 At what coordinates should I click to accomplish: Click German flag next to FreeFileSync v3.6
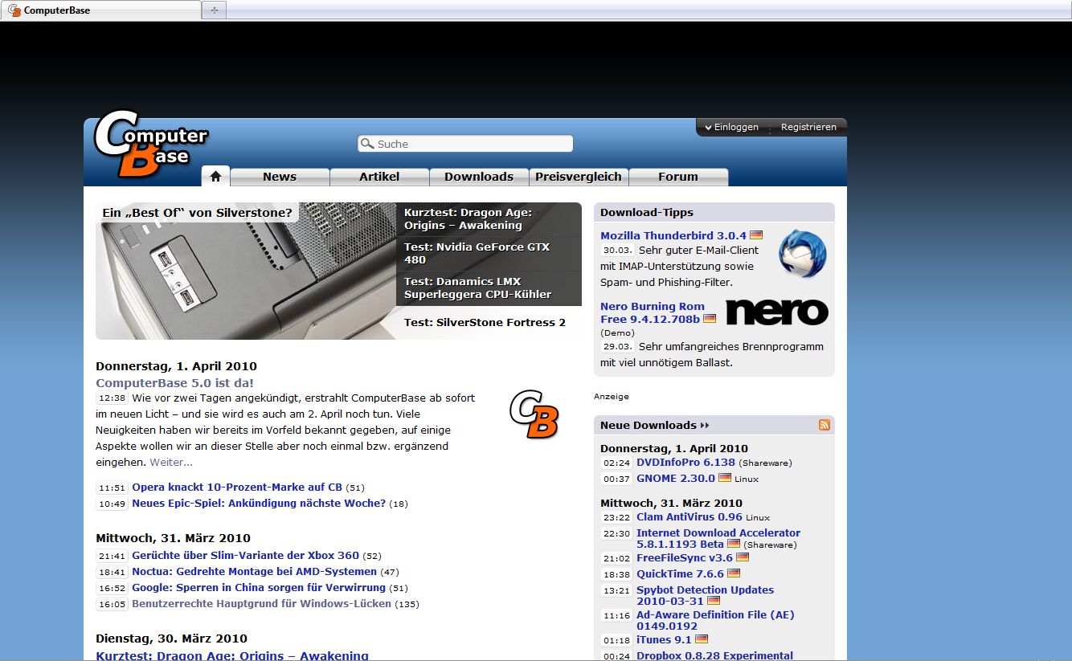pos(743,557)
